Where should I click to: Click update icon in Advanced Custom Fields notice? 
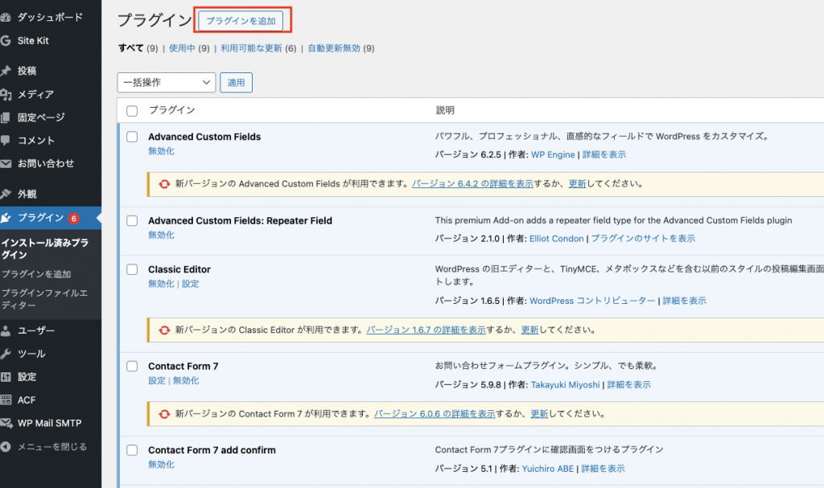click(164, 184)
